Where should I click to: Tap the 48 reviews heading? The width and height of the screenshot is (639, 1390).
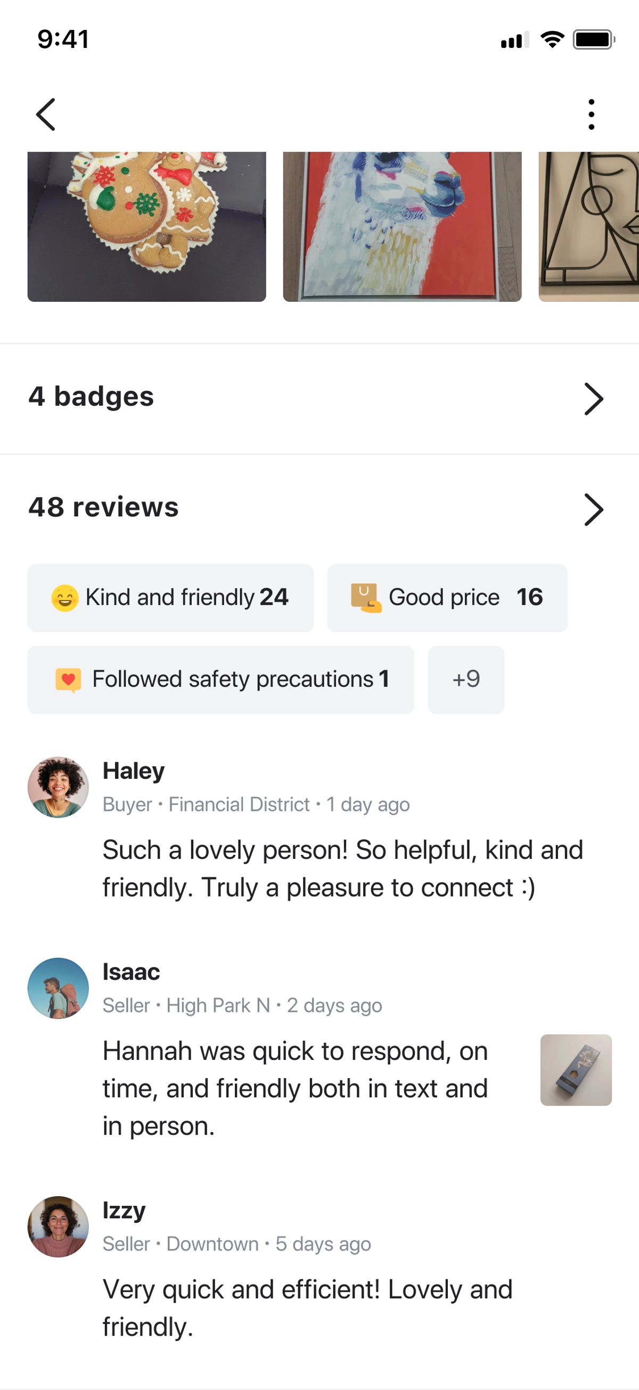click(103, 508)
